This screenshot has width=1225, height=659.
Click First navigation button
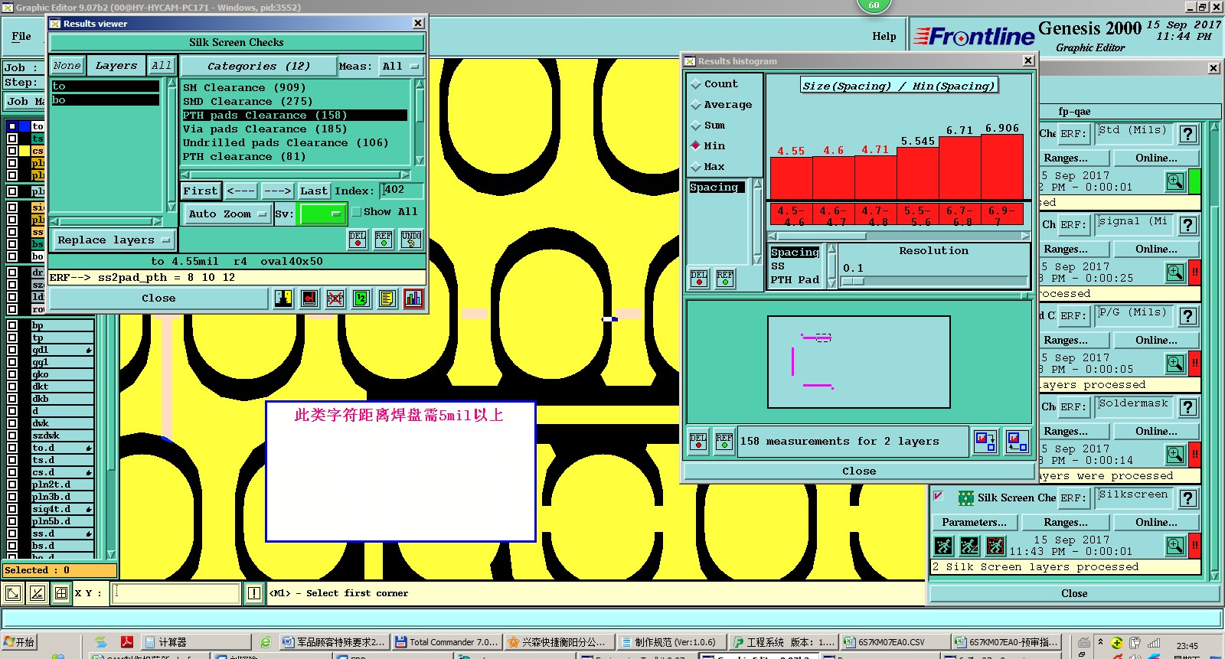point(201,191)
